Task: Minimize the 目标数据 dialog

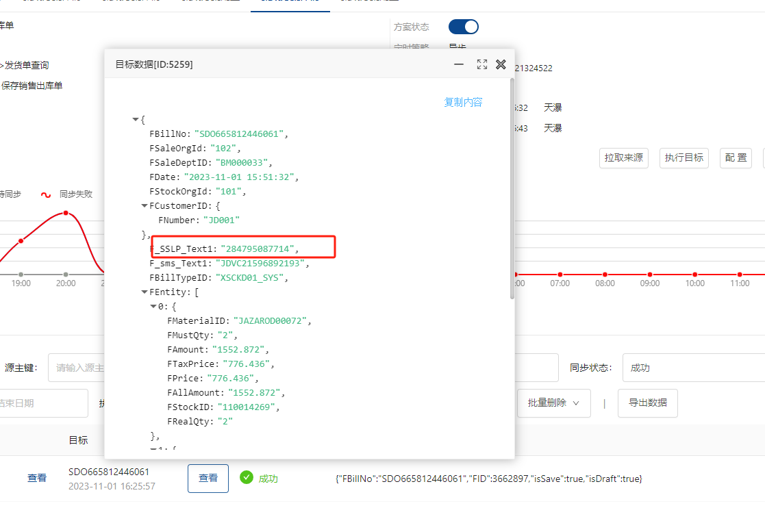Action: pos(459,64)
